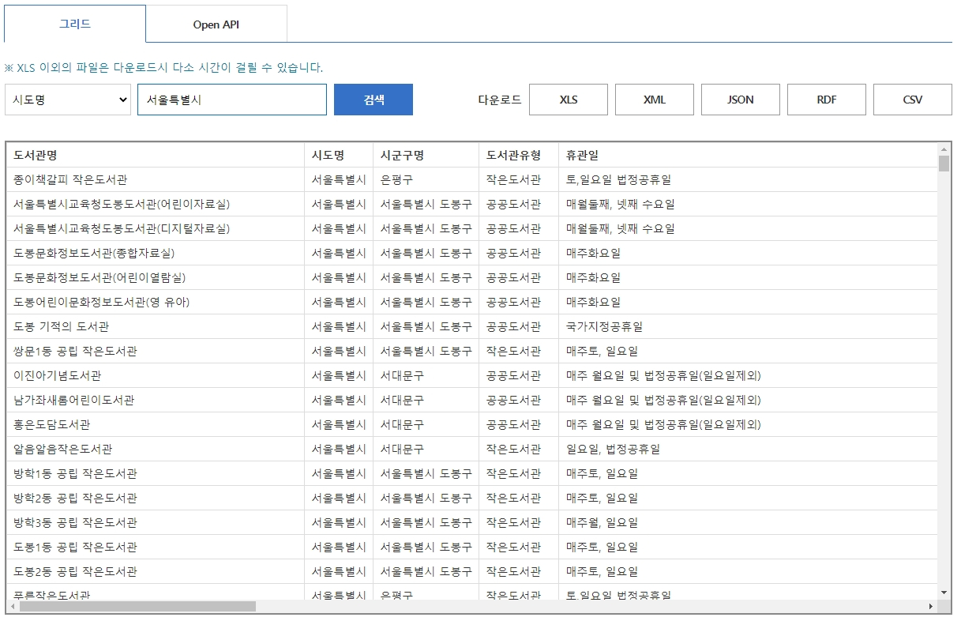Download data as JSON

[x=741, y=100]
